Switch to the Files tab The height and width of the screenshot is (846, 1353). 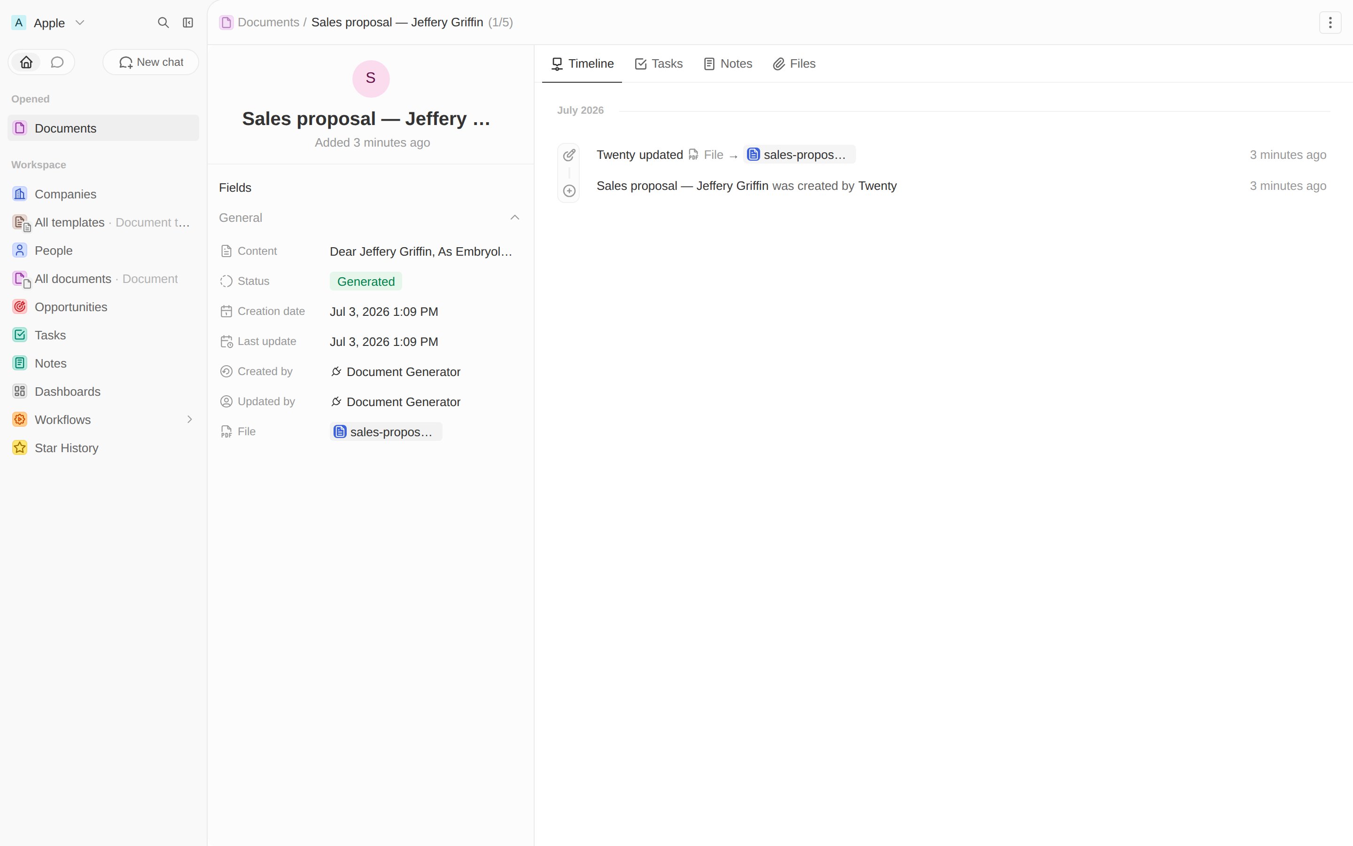click(794, 64)
